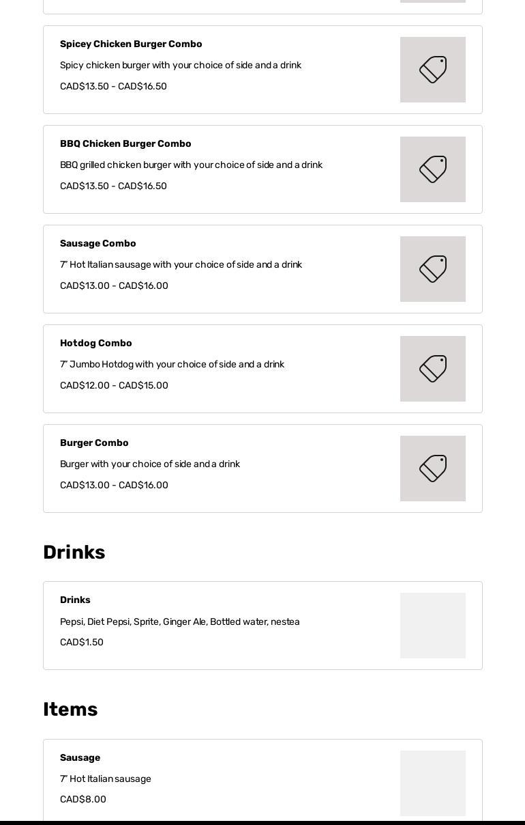Click the Sausage Combo tag icon
Viewport: 525px width, 825px height.
tap(432, 269)
